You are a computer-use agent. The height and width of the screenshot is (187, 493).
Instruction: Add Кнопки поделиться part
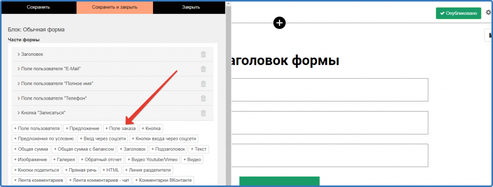tap(37, 170)
